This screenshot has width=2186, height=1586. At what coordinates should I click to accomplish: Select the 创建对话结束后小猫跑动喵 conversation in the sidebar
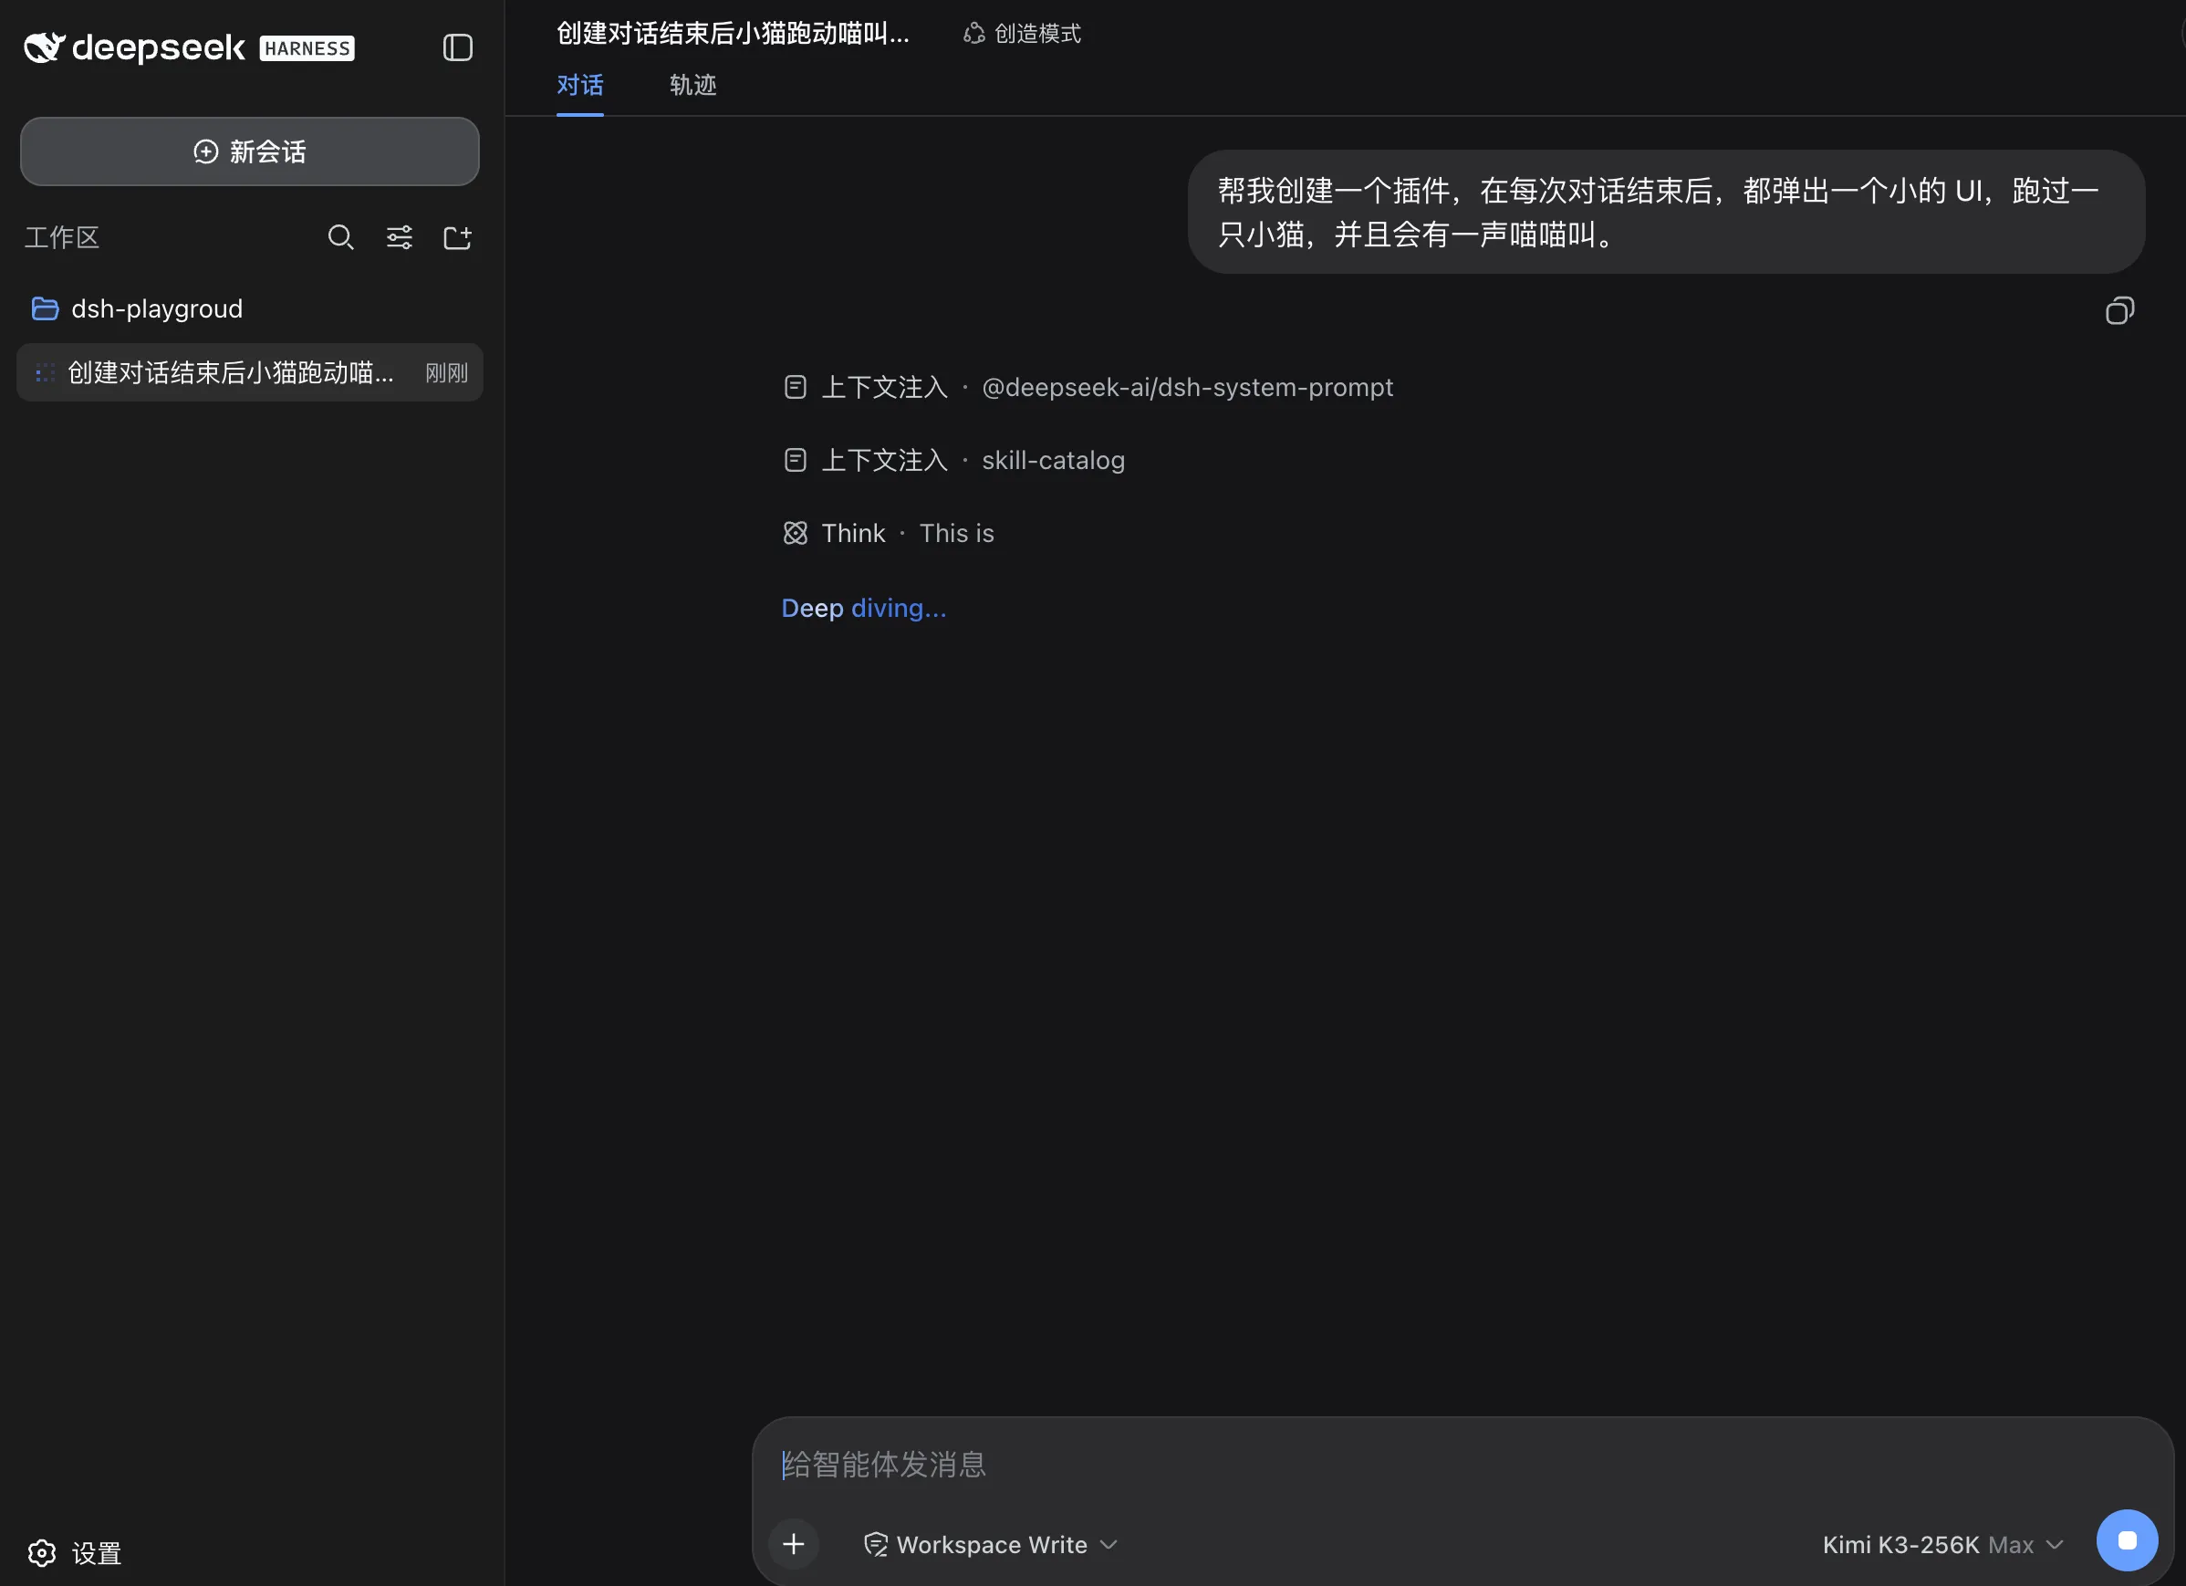(x=250, y=372)
